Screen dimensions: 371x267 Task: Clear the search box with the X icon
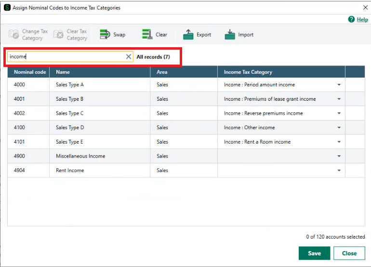[129, 56]
